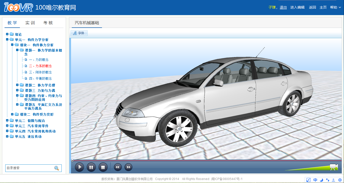This screenshot has height=183, width=344.
Task: Expand the 课题二 静力学公理 node
Action: 17,85
